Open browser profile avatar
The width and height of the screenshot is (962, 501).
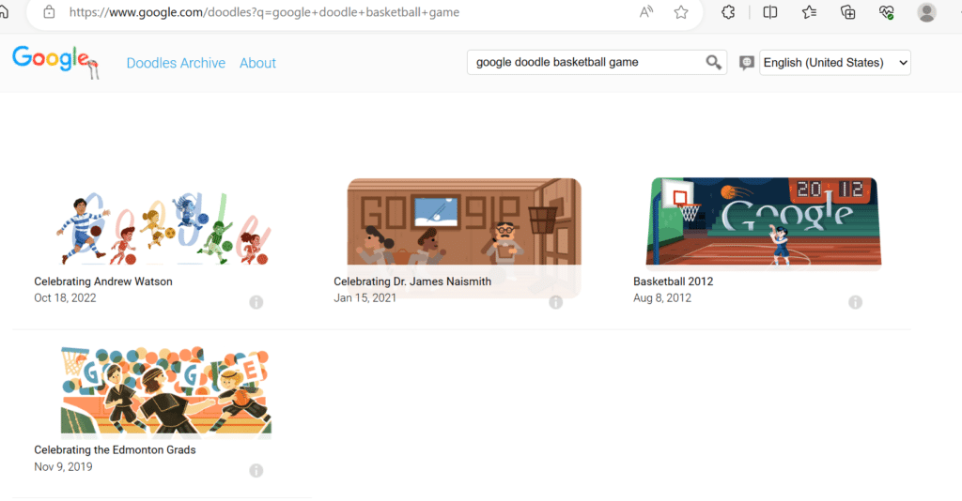(926, 12)
